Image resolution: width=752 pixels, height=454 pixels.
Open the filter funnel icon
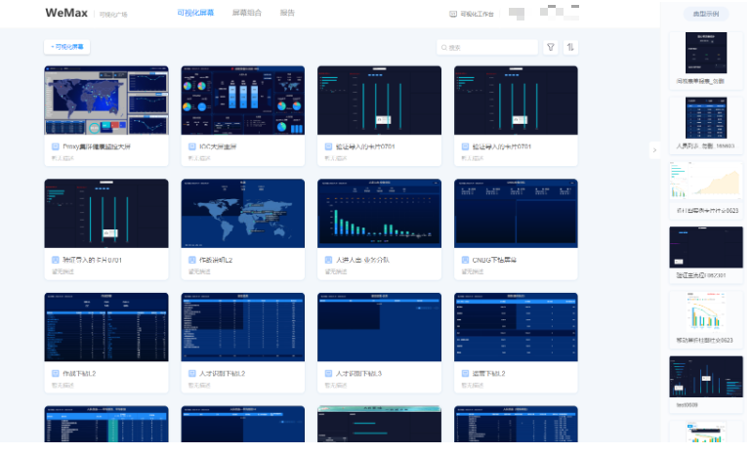click(x=551, y=47)
